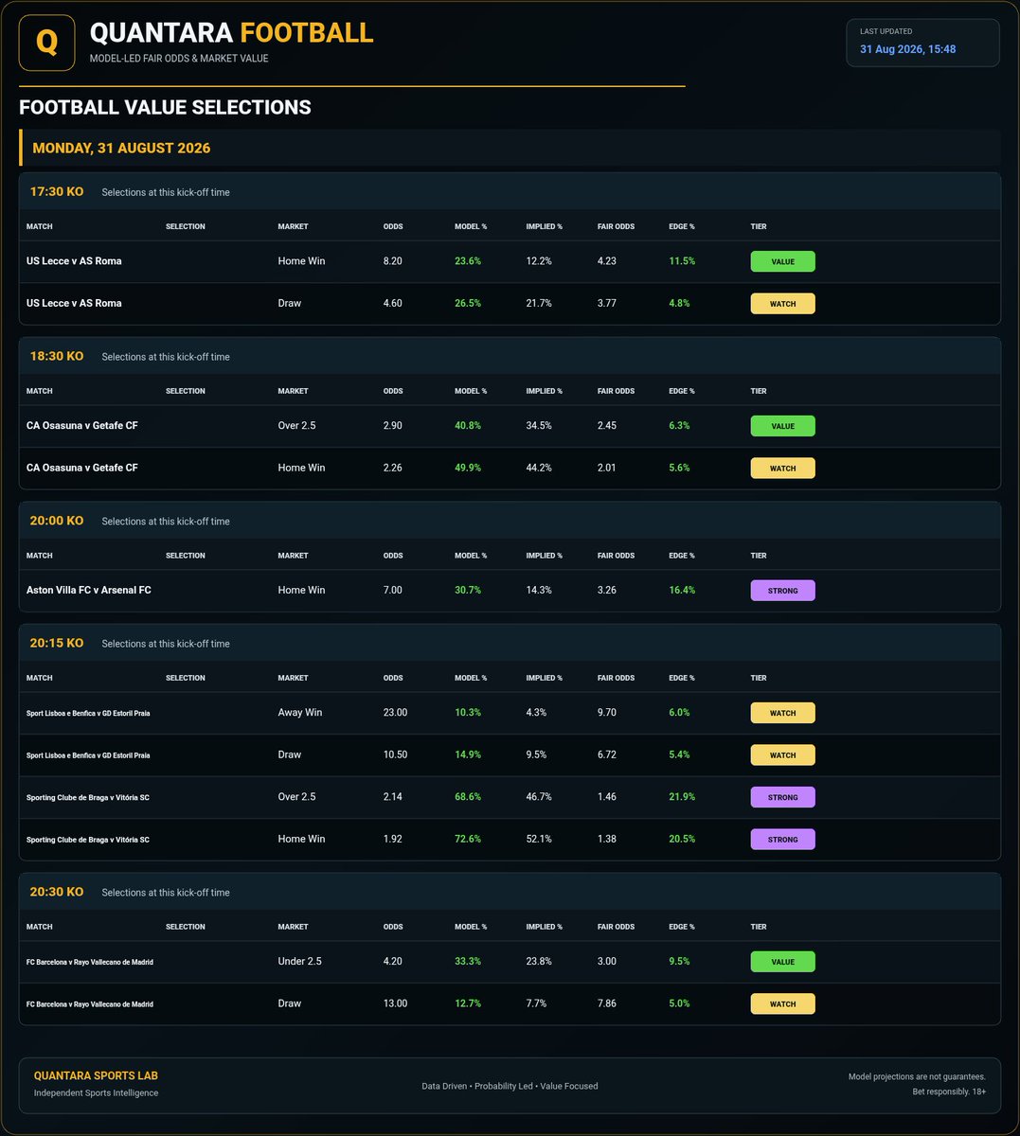1020x1136 pixels.
Task: Click the STRONG badge for Braga Home Win
Action: click(x=782, y=840)
